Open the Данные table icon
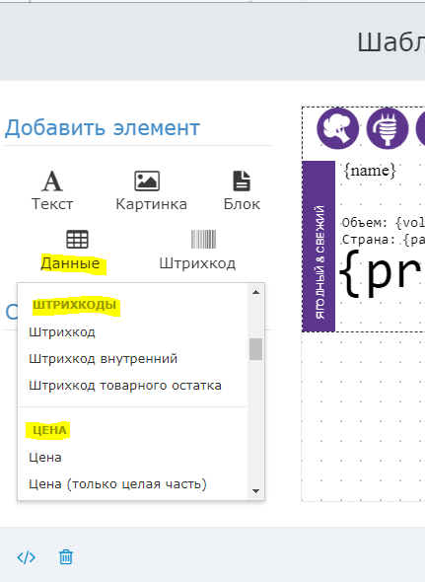Screen dimensions: 425x582 pos(77,239)
